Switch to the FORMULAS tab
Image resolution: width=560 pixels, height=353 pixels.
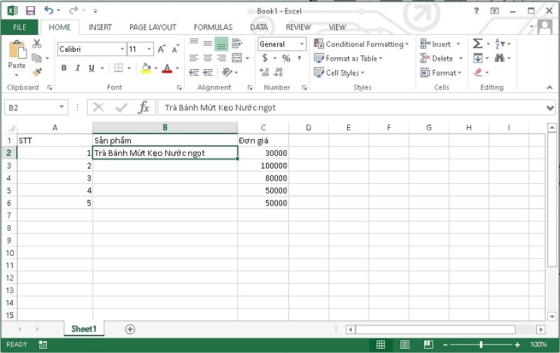213,27
